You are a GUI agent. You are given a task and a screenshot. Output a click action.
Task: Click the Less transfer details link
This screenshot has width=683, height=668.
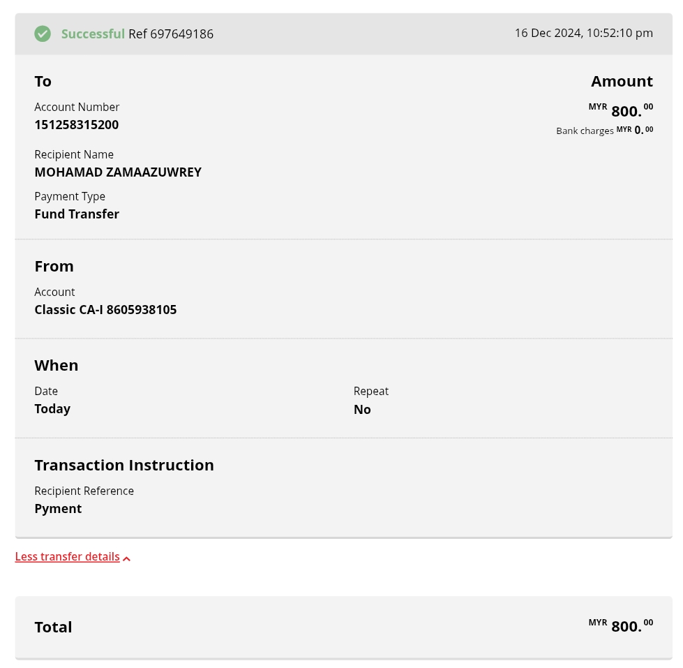click(x=67, y=556)
